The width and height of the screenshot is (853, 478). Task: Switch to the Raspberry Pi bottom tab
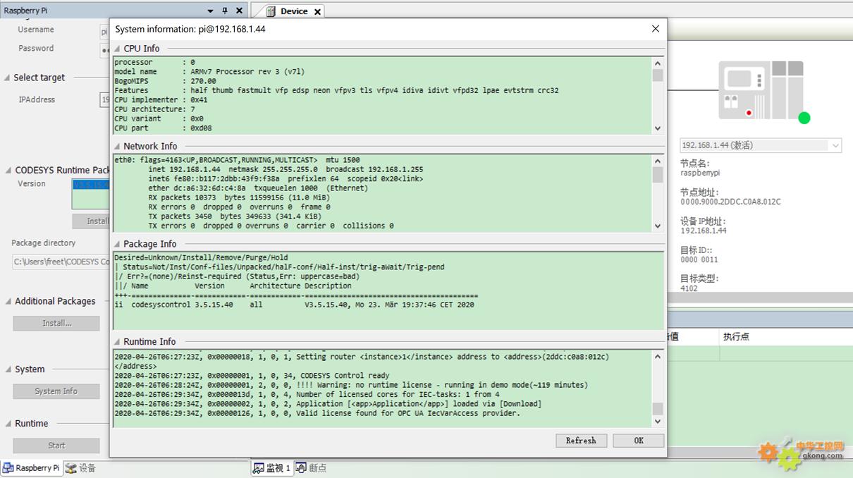click(32, 467)
